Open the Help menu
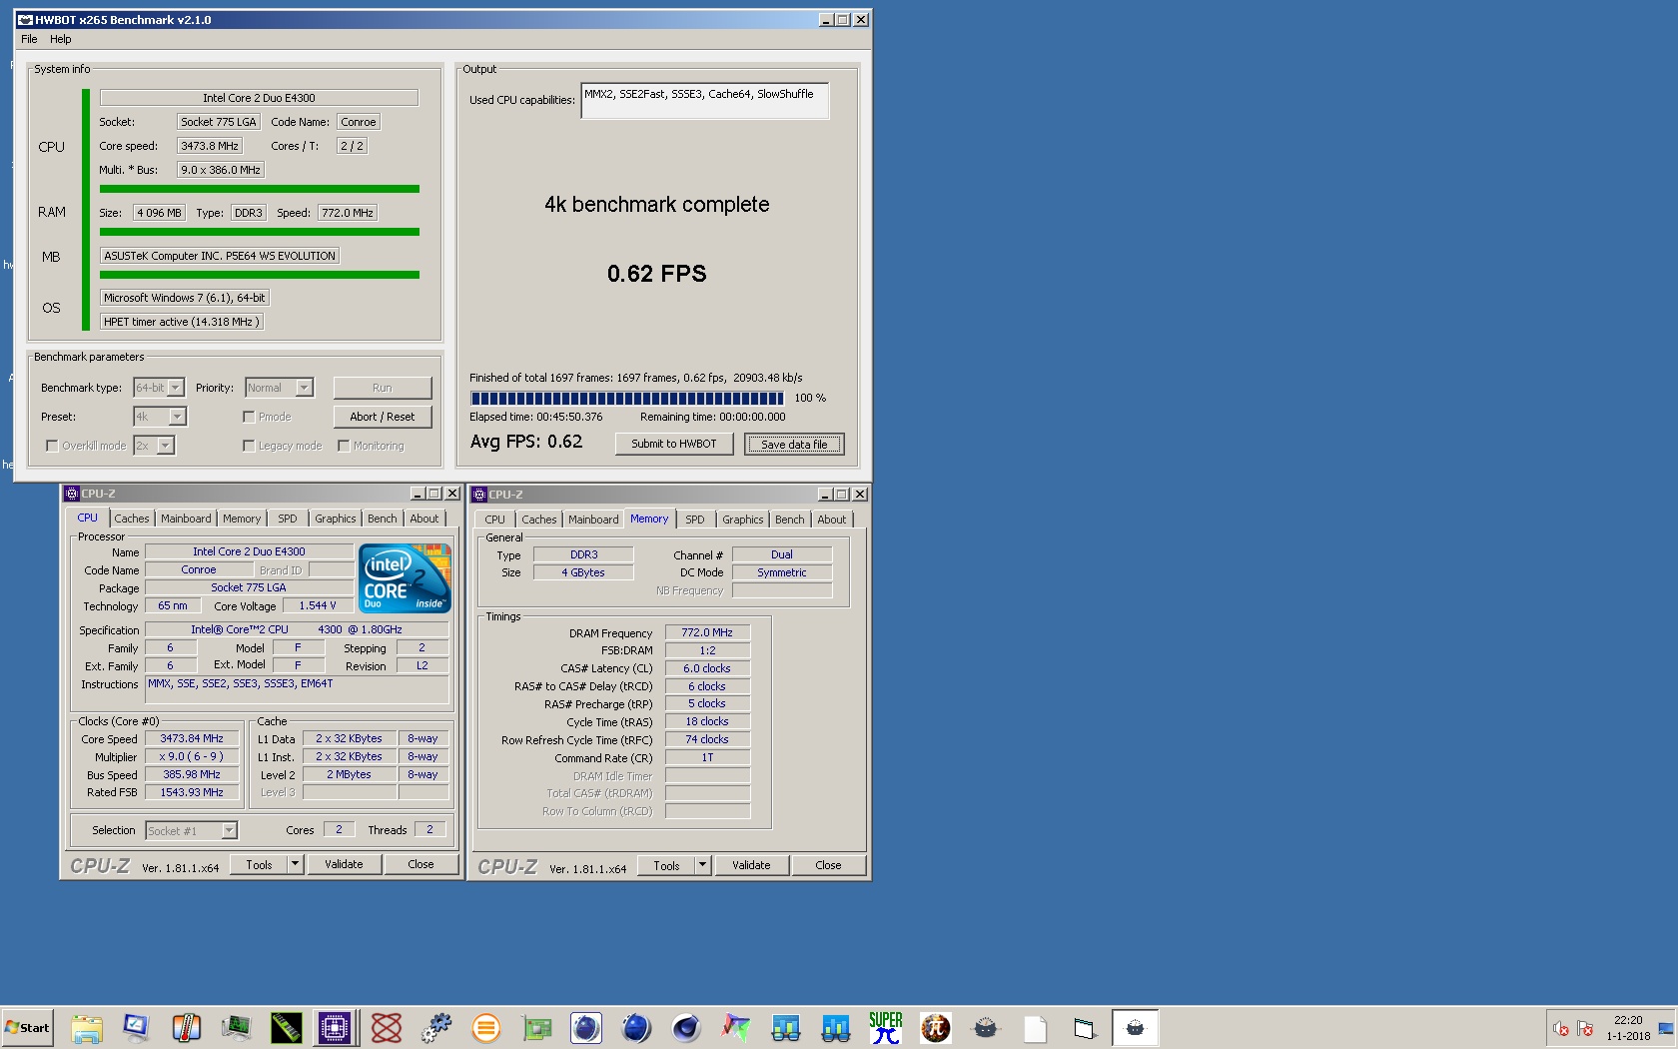 click(x=61, y=39)
